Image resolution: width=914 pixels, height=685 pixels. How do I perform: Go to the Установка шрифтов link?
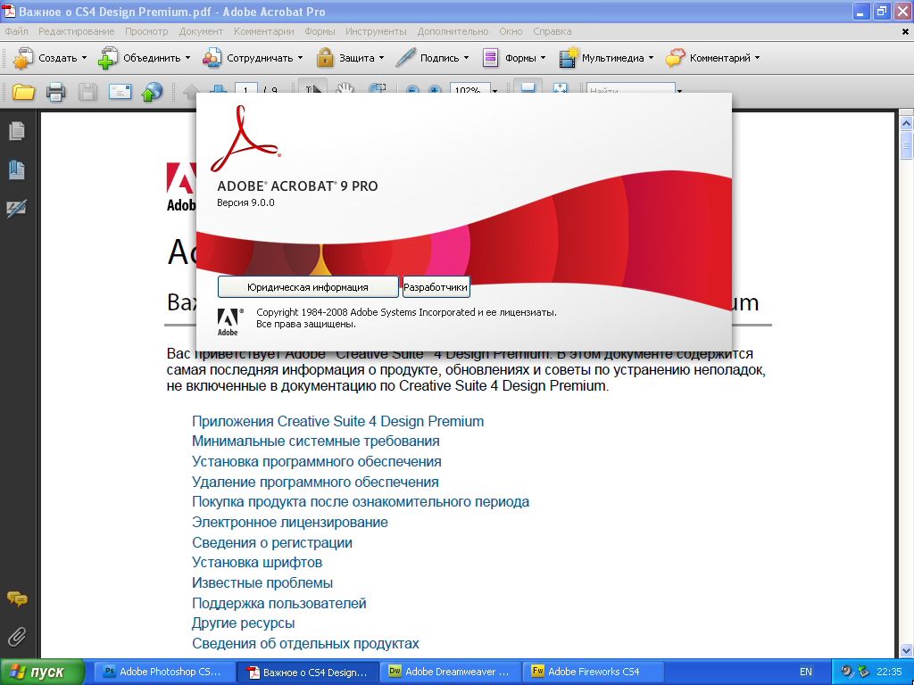click(257, 563)
